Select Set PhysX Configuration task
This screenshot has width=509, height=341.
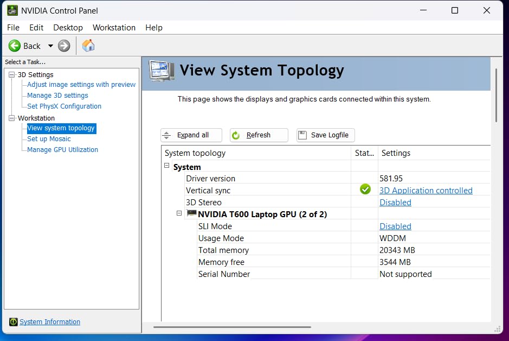click(x=64, y=106)
